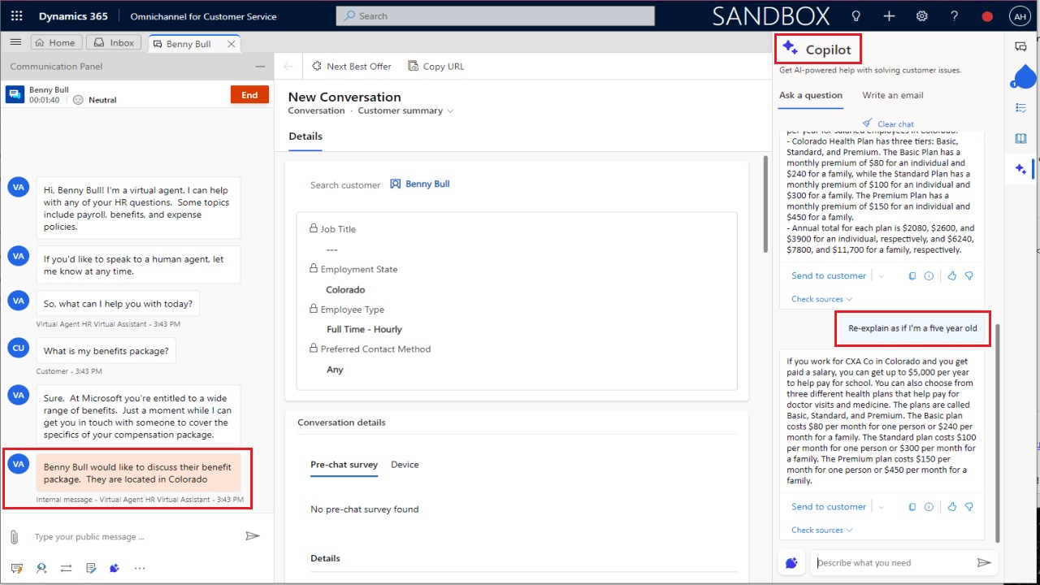The height and width of the screenshot is (585, 1040).
Task: Open the conversation icon in the right side pane
Action: pyautogui.click(x=1021, y=47)
